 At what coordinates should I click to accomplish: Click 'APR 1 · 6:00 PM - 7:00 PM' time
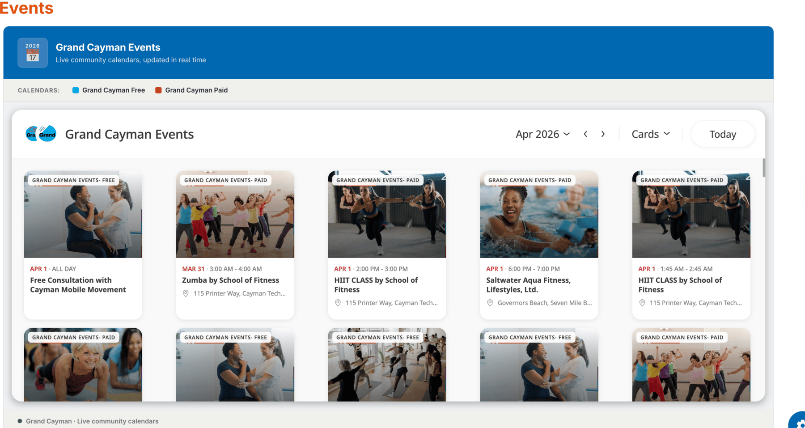tap(523, 269)
